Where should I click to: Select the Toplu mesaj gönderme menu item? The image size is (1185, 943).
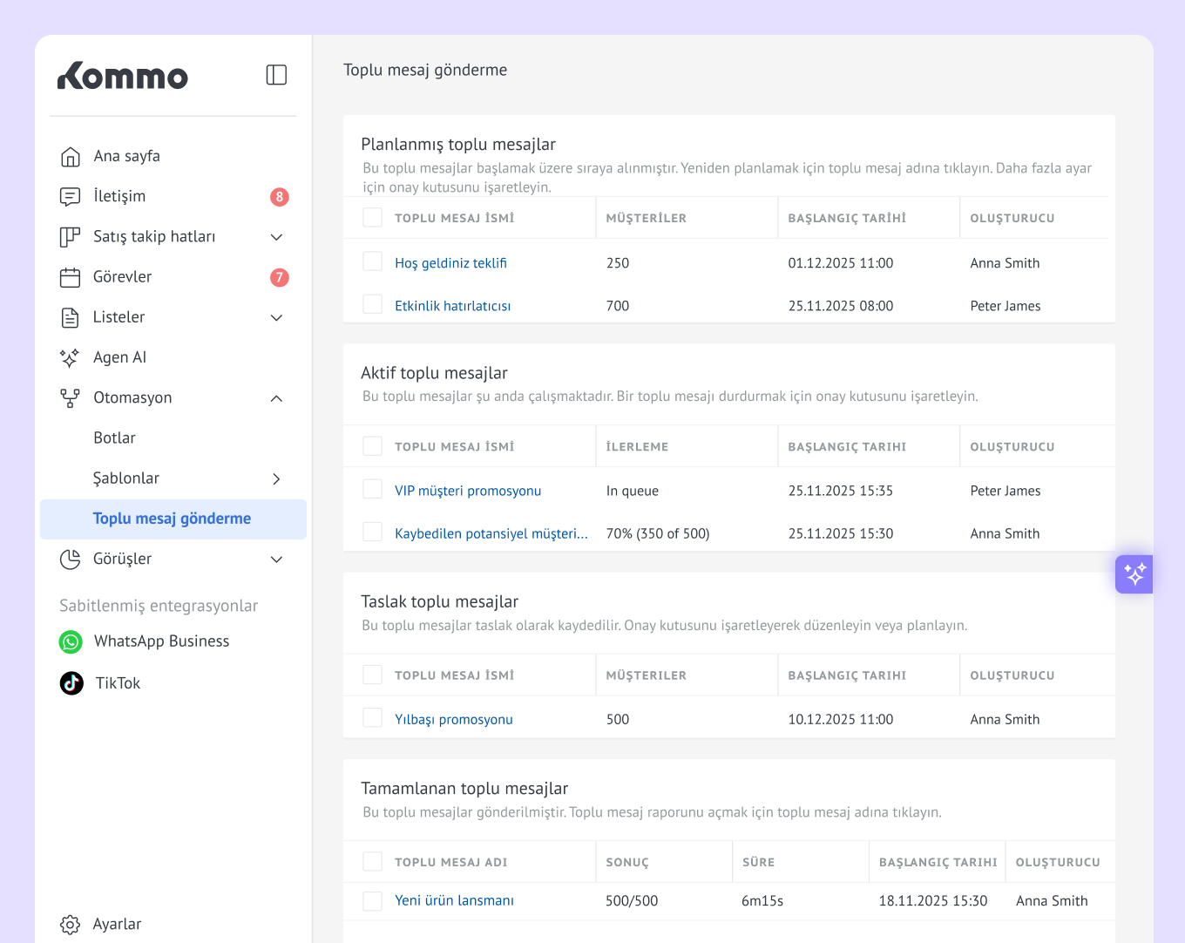172,519
